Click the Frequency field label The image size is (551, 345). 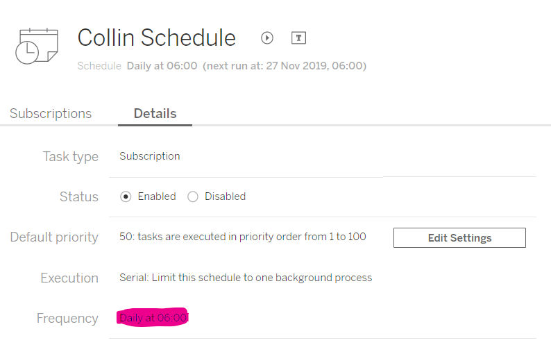[67, 318]
